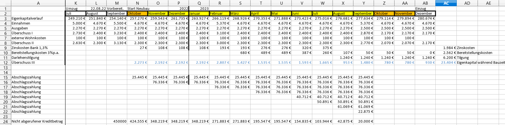Click the date cell 22.08.22

96,9
